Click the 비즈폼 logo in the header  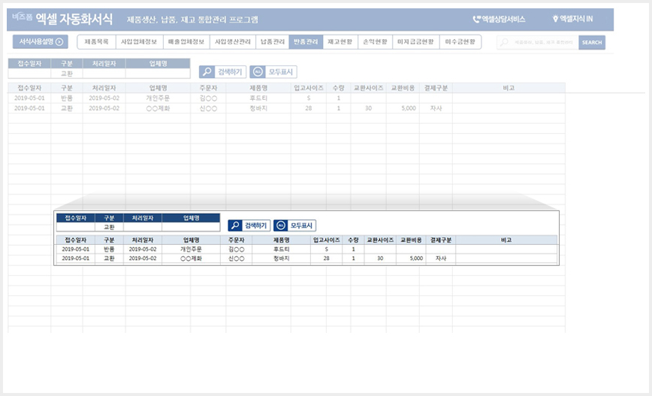(x=22, y=17)
